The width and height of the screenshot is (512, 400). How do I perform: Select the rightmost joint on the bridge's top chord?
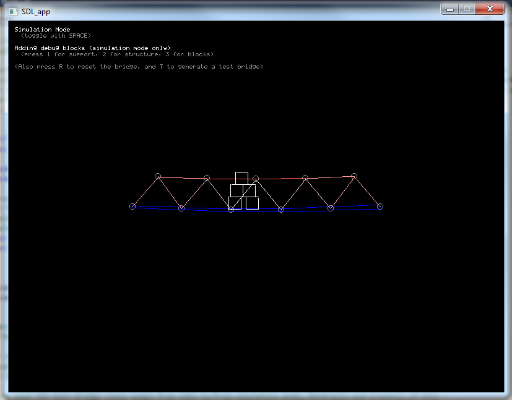tap(354, 176)
